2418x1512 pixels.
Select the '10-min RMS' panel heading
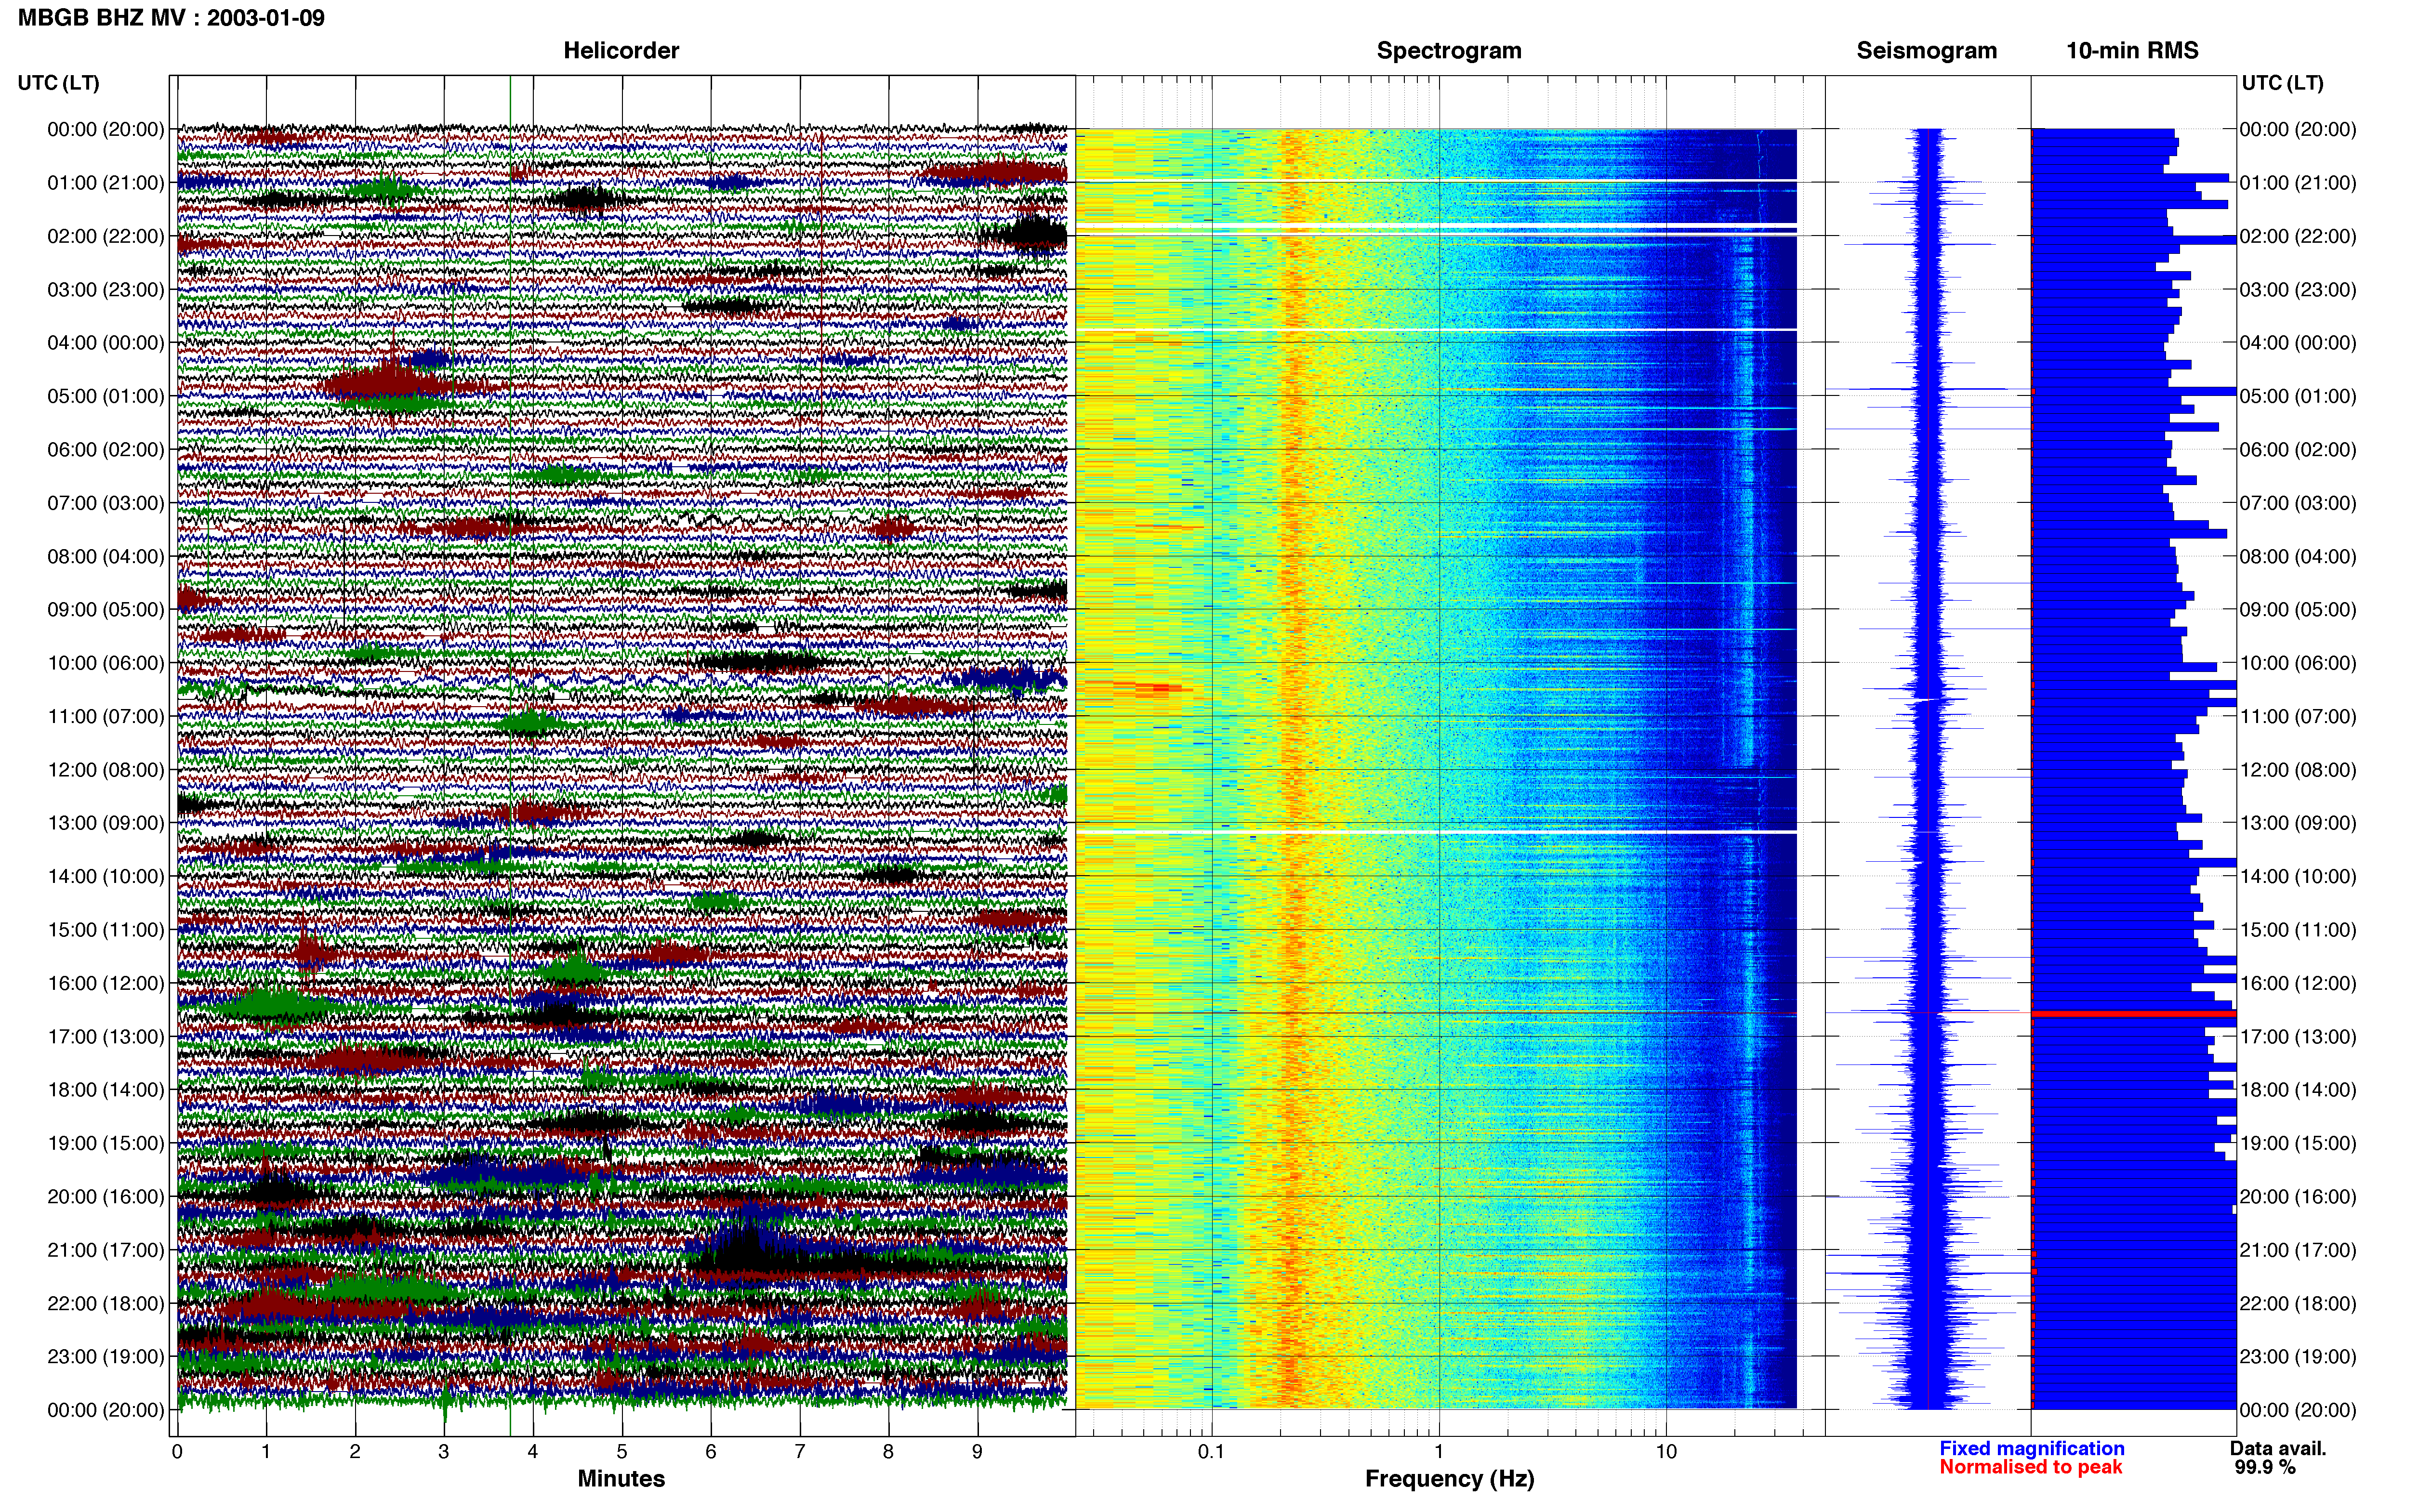2132,51
